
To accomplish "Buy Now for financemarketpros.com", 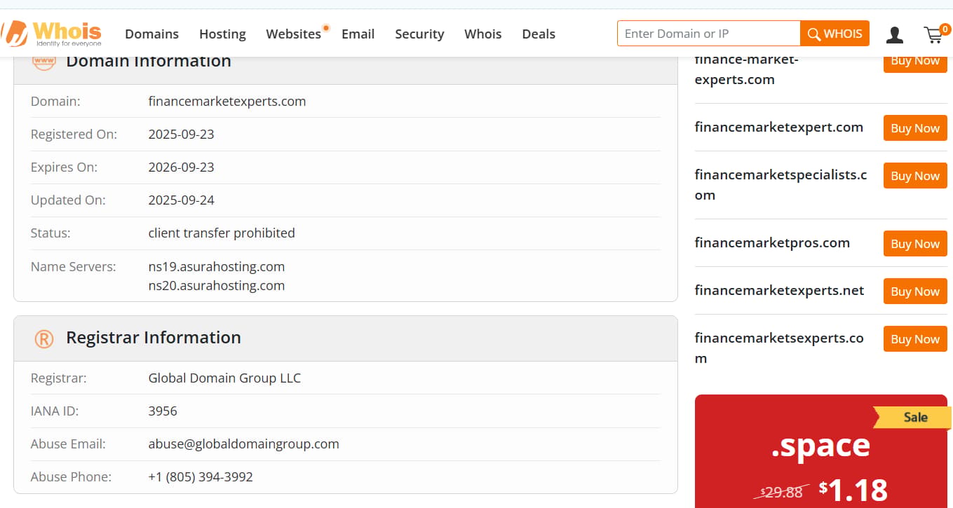I will 915,244.
